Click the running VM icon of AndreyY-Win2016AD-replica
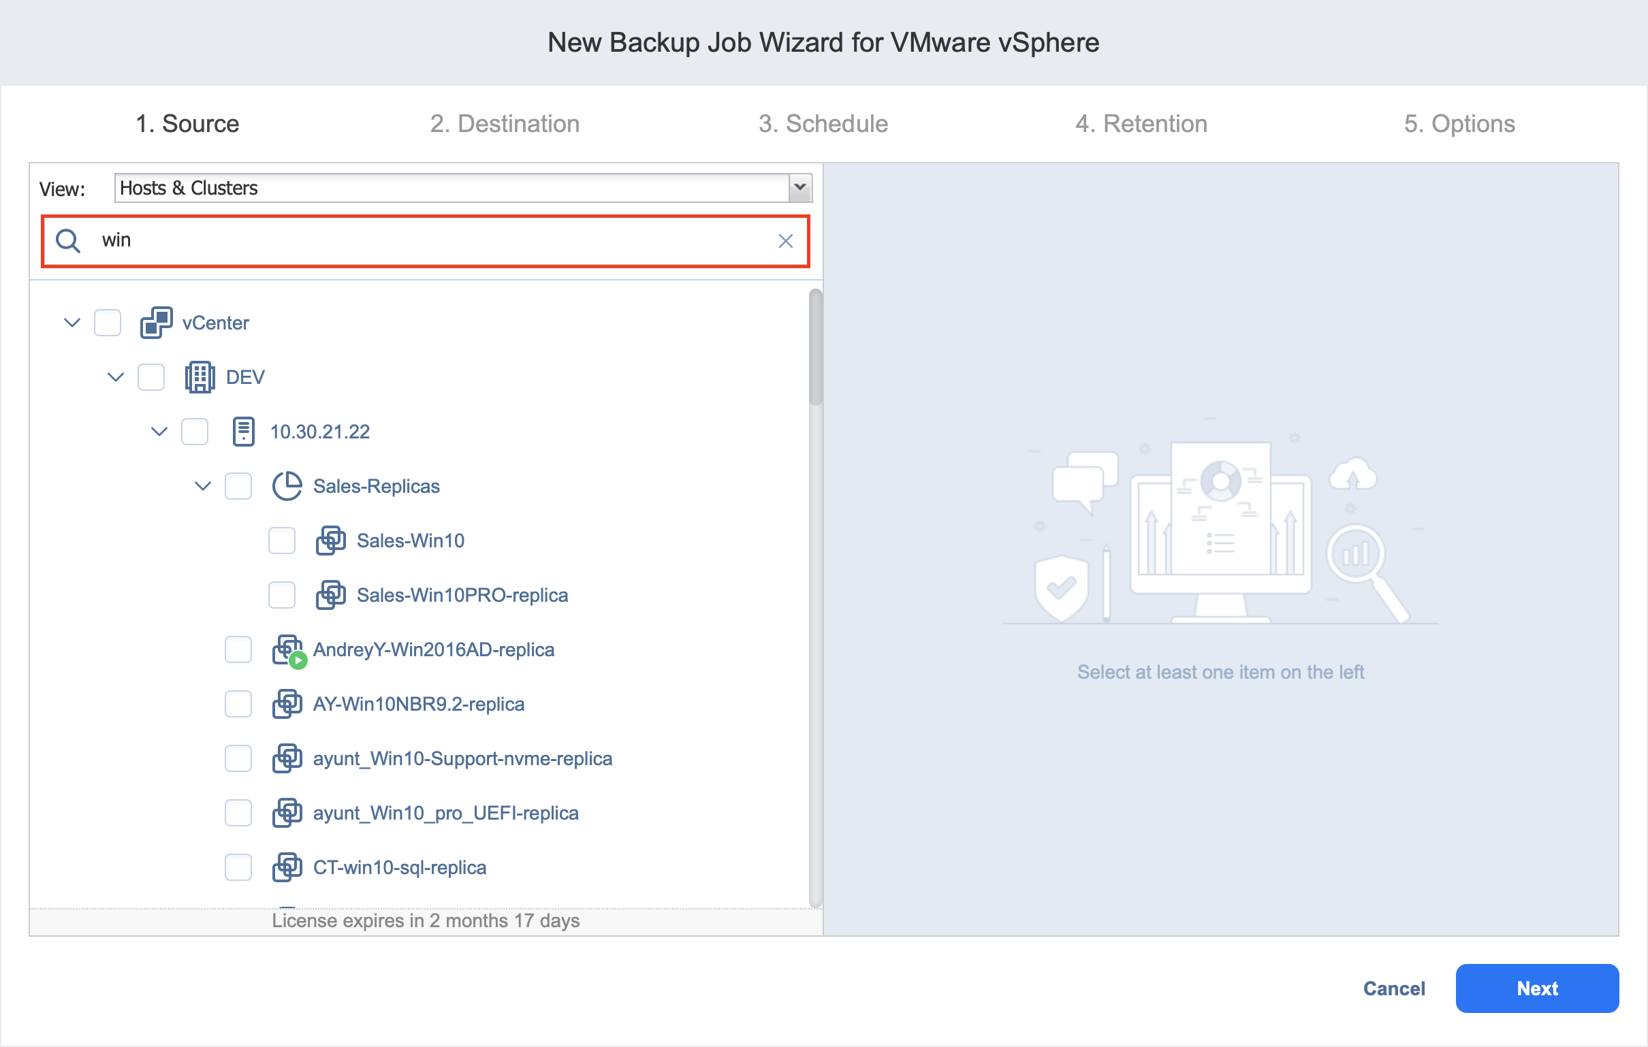 (x=287, y=649)
